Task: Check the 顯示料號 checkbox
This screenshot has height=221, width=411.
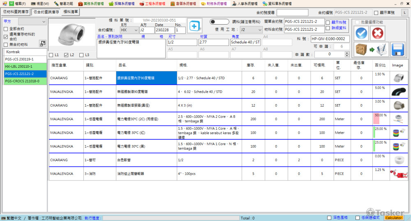Action: pos(328,22)
